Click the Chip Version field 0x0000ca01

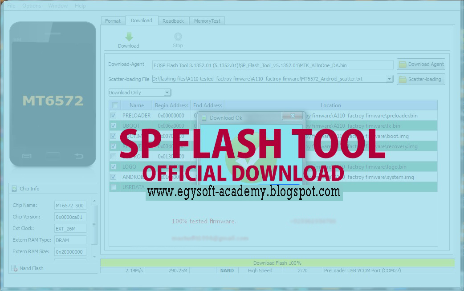click(70, 217)
